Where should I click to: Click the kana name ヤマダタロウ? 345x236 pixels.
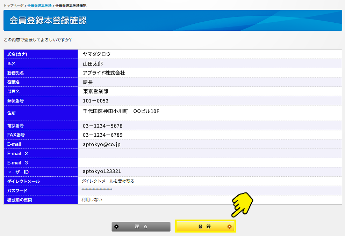pos(96,54)
